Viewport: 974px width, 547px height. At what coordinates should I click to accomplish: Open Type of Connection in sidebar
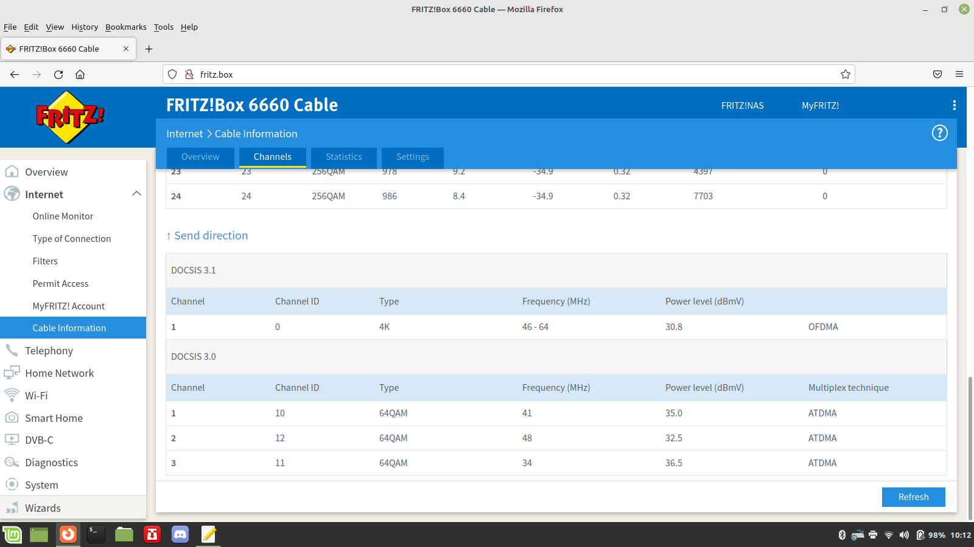[72, 239]
